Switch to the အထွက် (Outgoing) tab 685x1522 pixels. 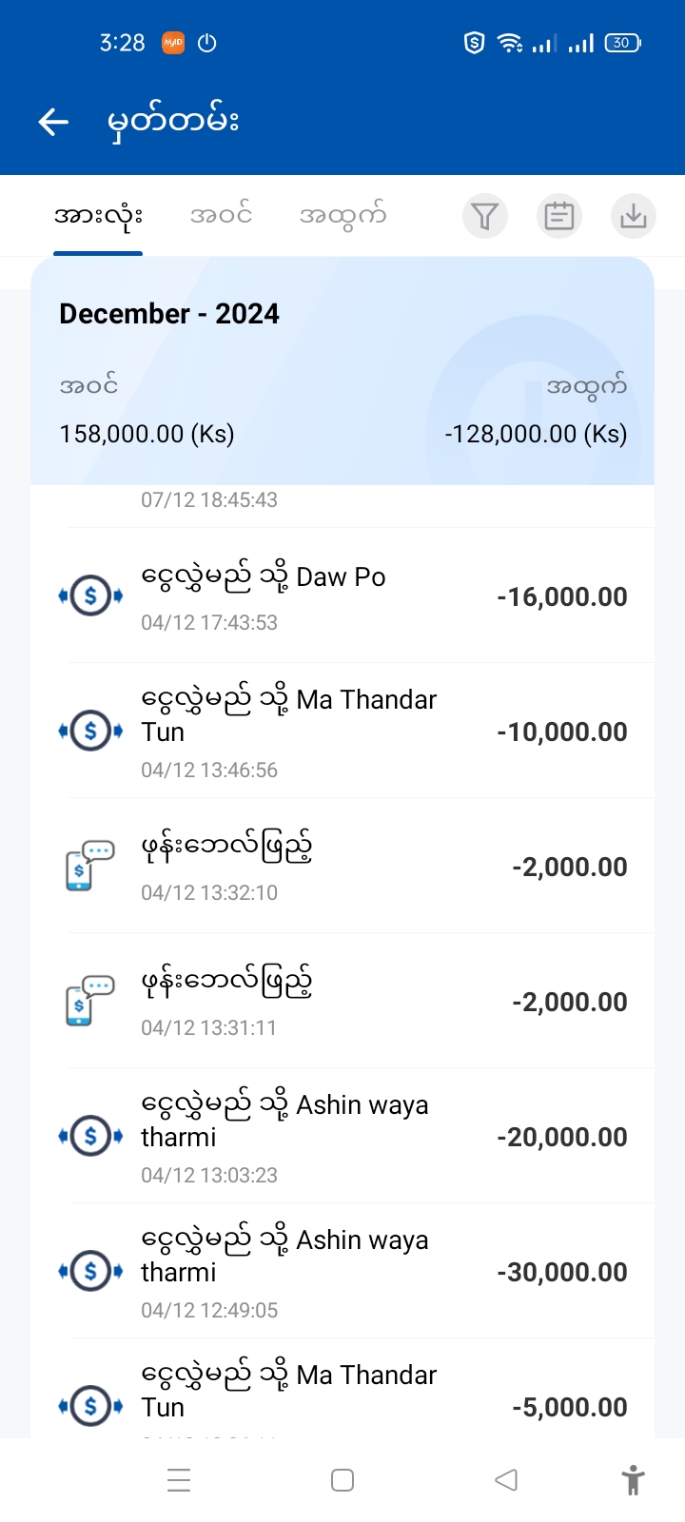[342, 216]
